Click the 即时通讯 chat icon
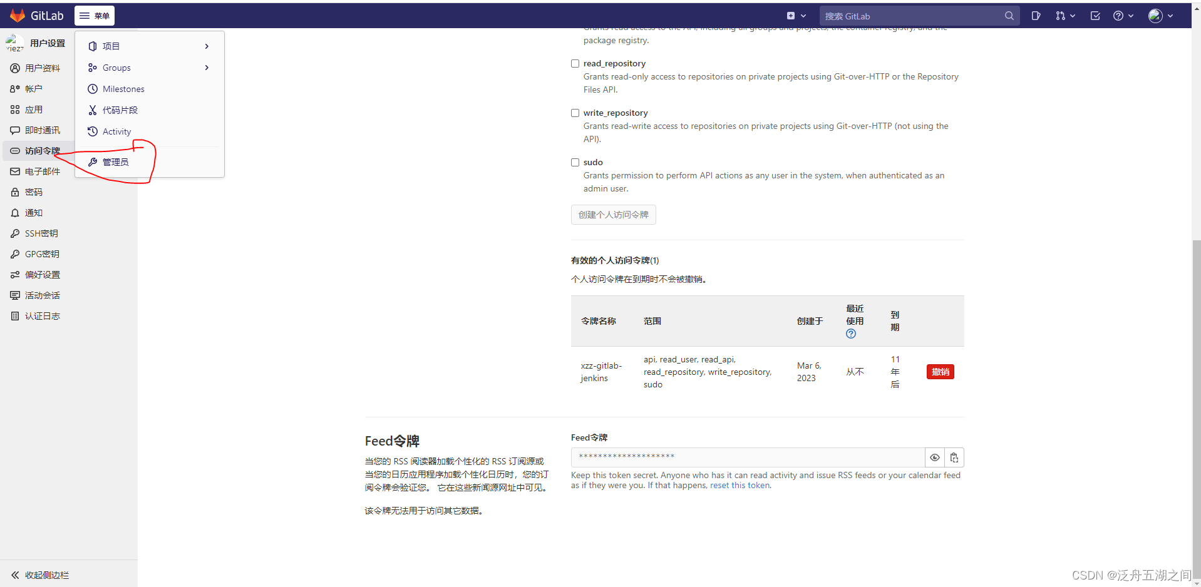1201x587 pixels. (15, 130)
